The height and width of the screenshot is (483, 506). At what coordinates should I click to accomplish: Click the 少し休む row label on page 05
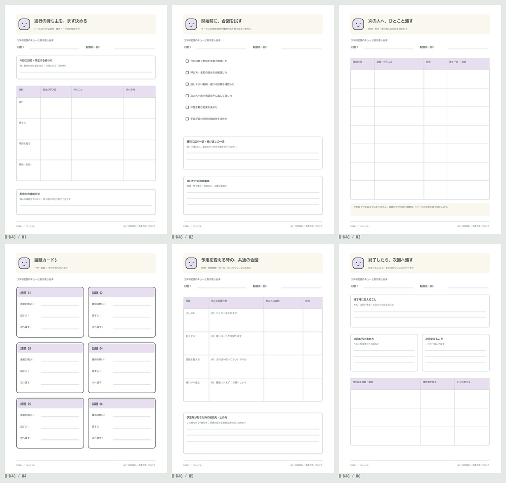(190, 314)
